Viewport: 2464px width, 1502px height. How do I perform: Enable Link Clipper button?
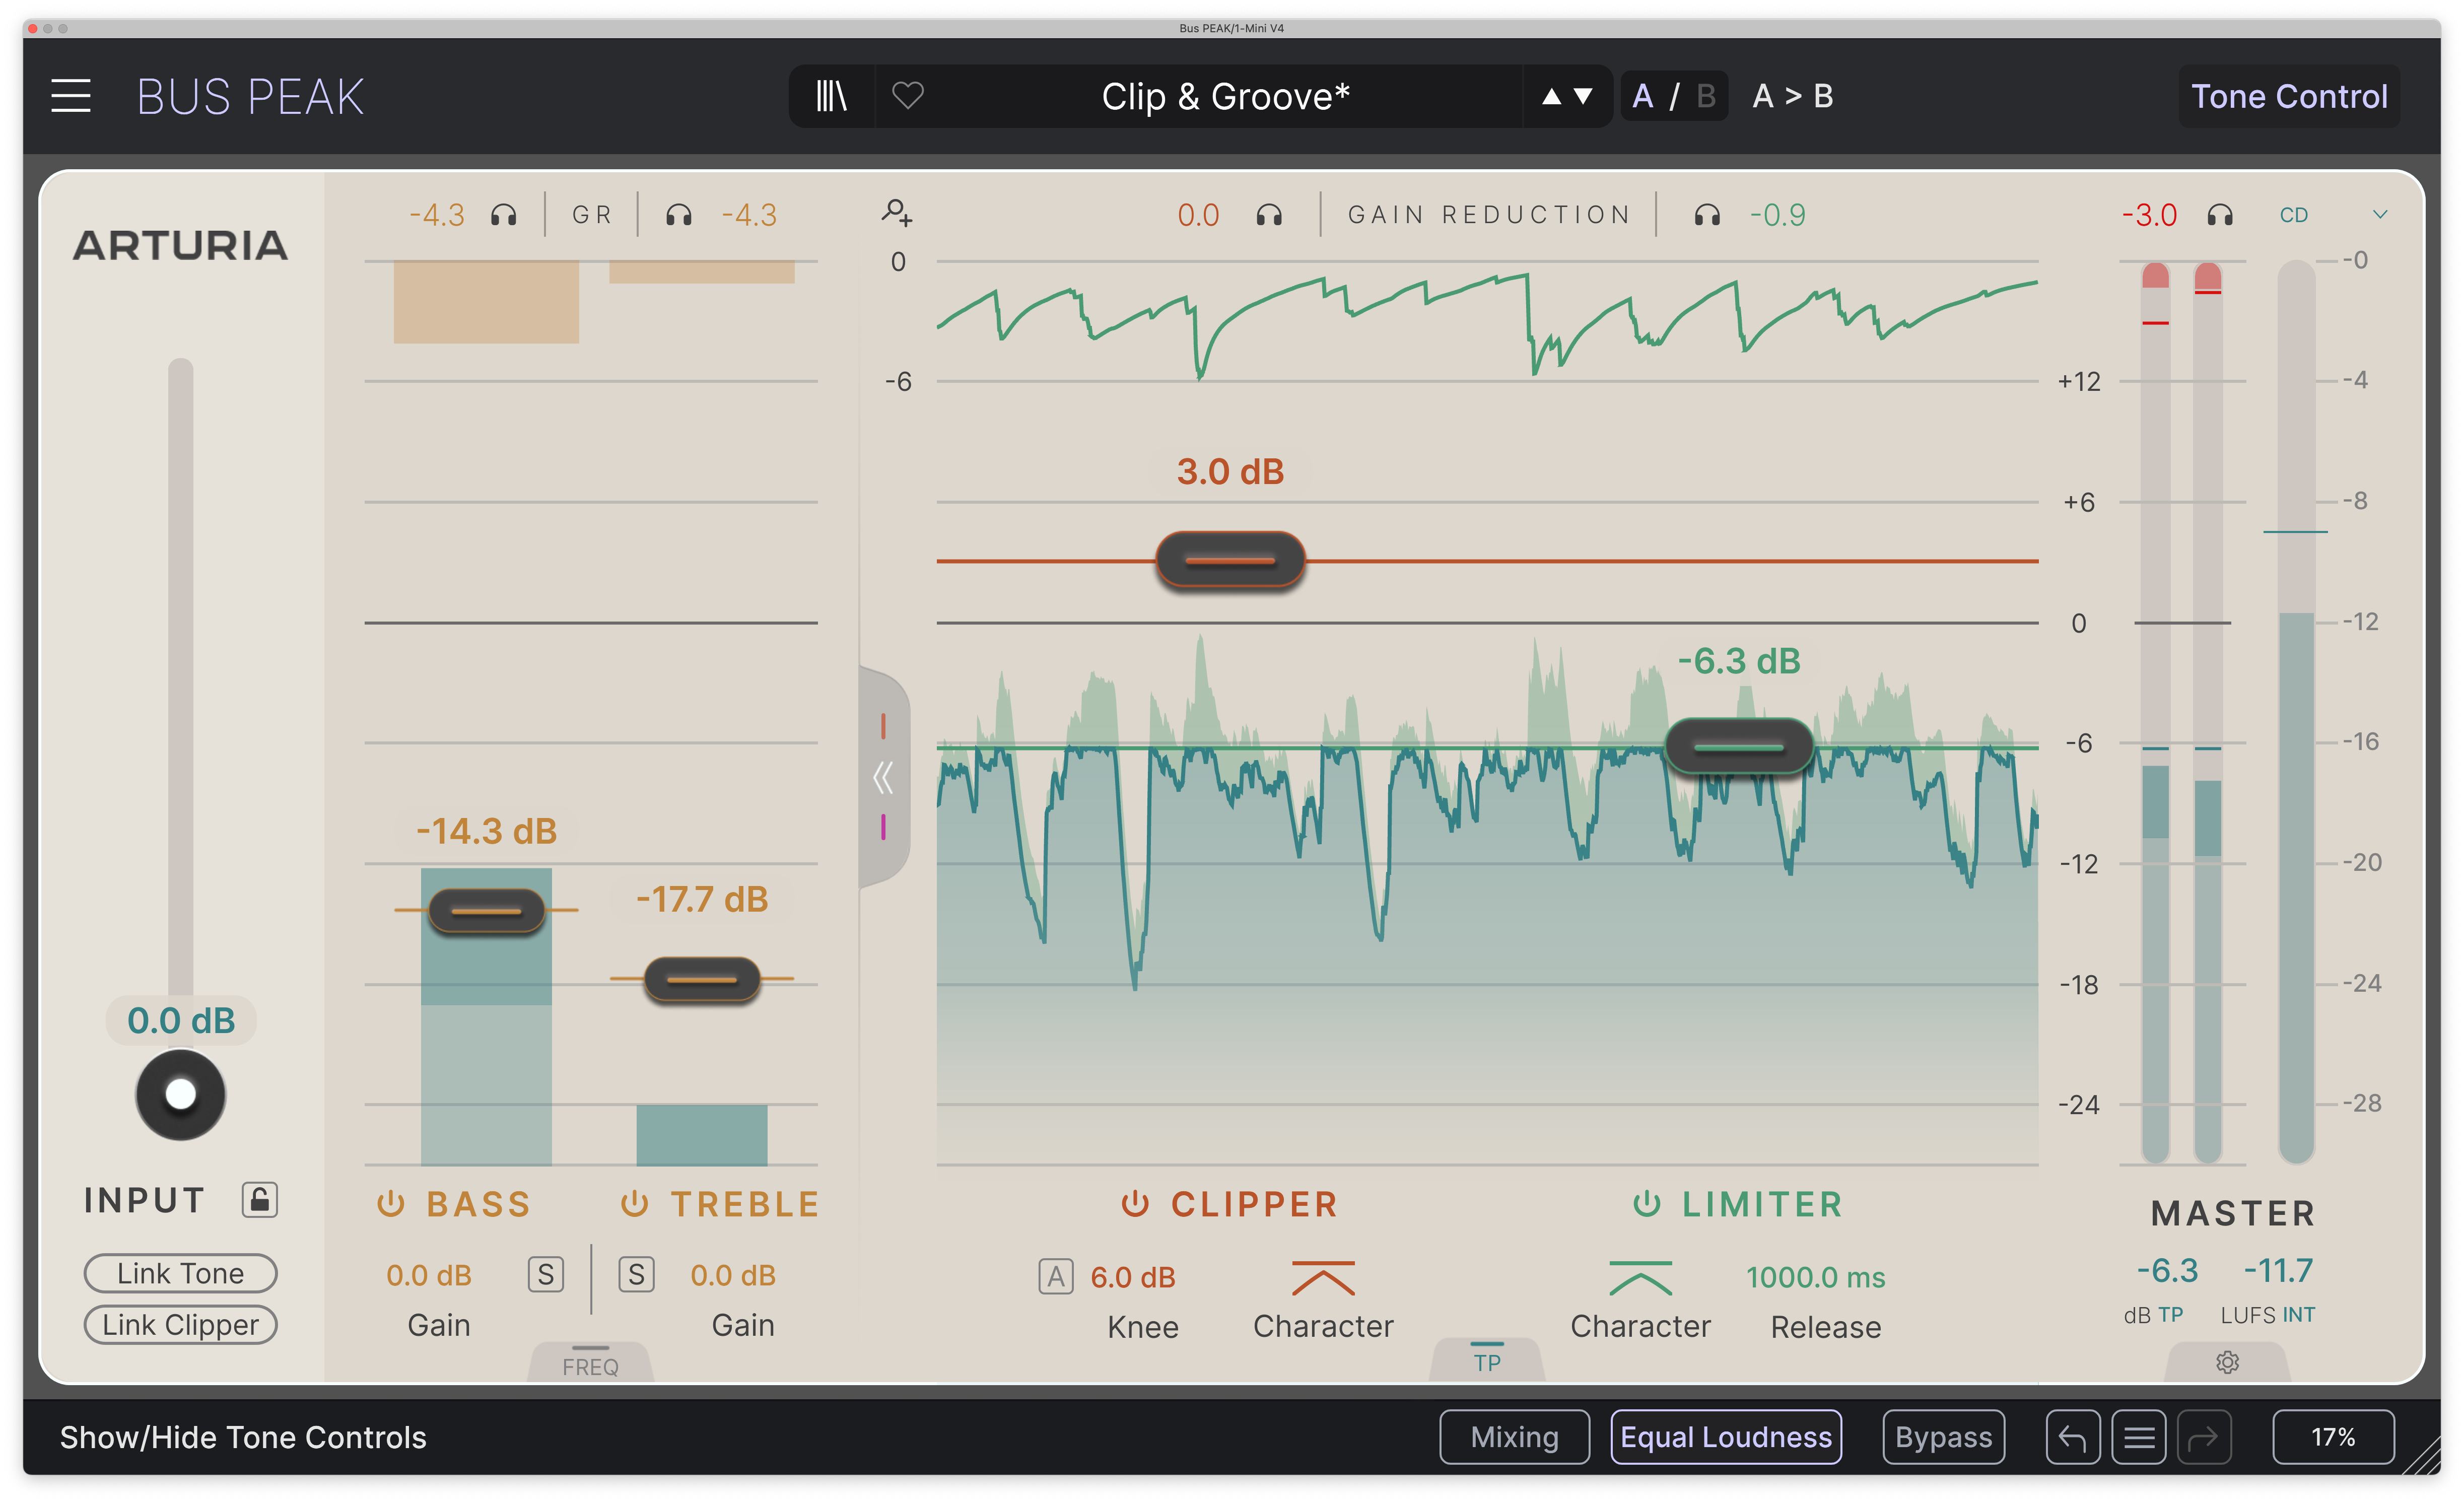click(x=180, y=1324)
